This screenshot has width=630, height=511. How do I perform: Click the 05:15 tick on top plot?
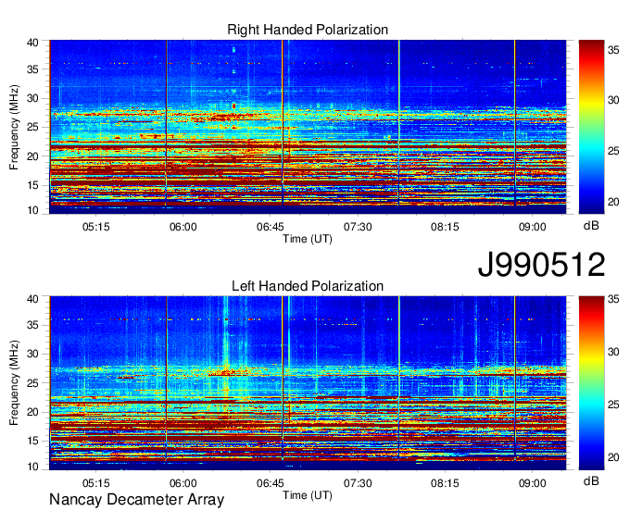tap(96, 227)
